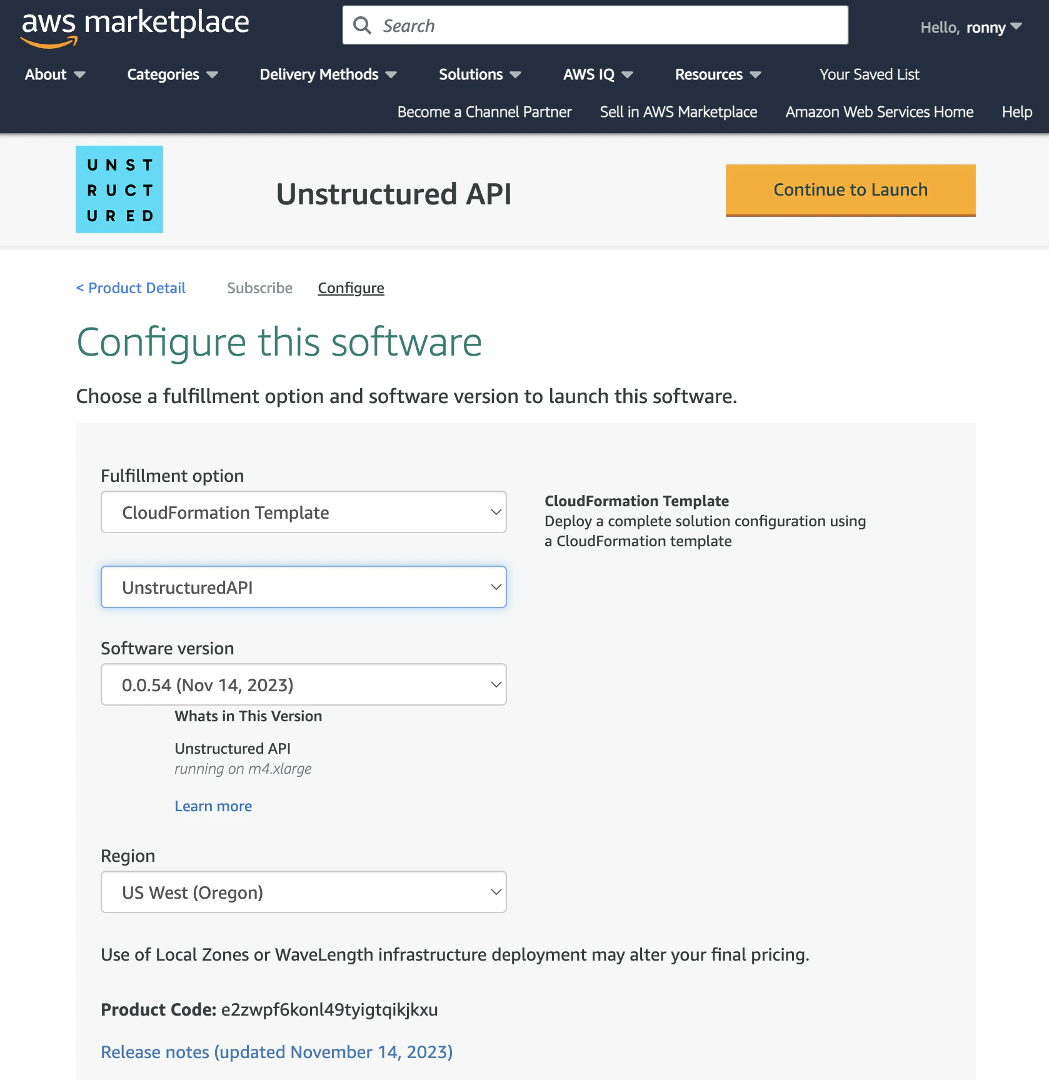1049x1080 pixels.
Task: Open the UnstructuredAPI fulfillment dropdown
Action: (x=303, y=587)
